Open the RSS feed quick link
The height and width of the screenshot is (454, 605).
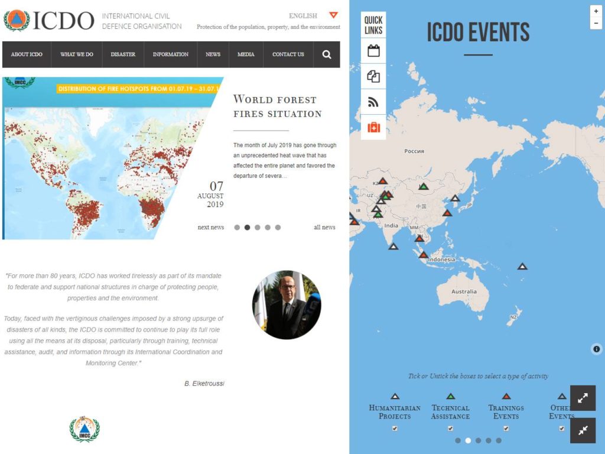(x=373, y=102)
